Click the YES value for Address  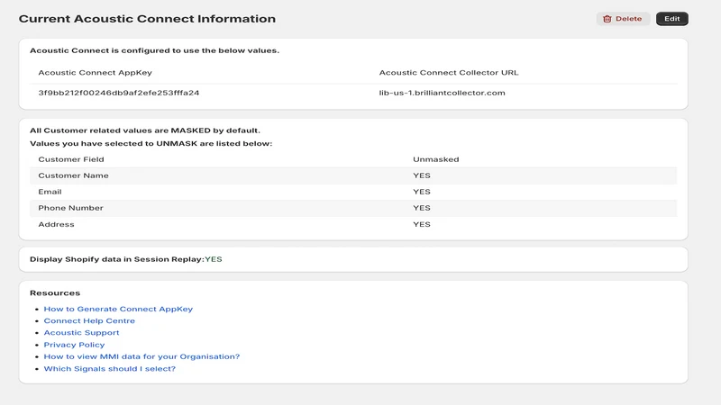coord(422,224)
